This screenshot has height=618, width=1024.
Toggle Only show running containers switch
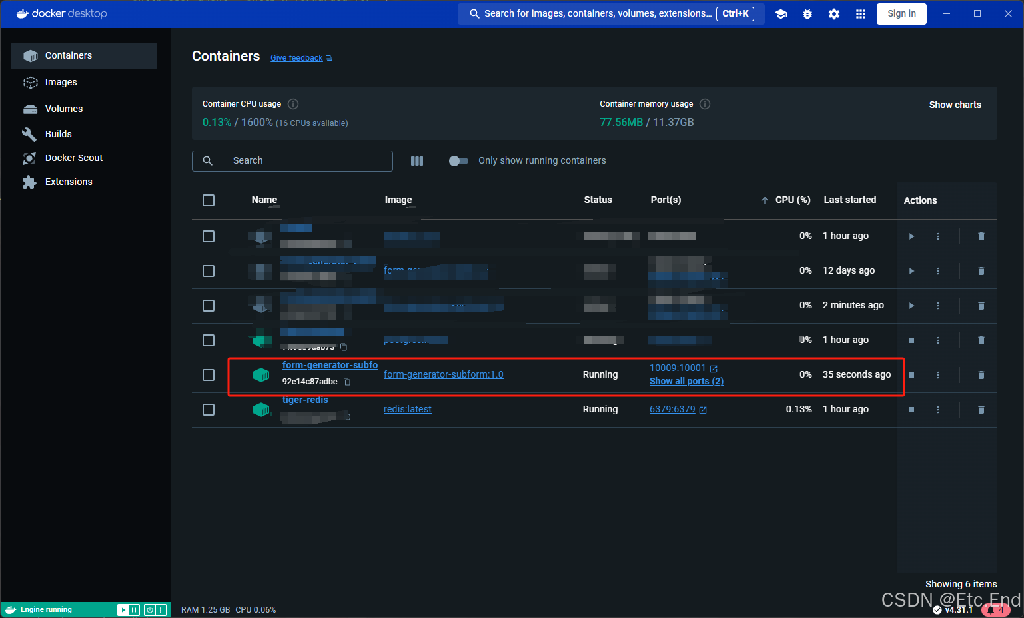pos(458,161)
